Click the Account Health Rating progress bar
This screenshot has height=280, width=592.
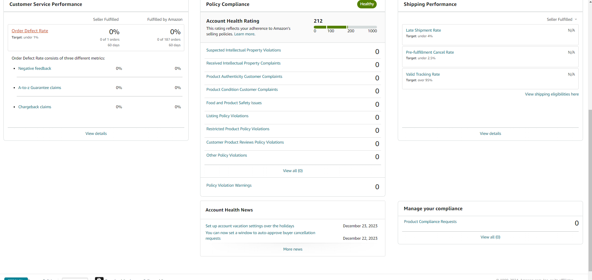(x=345, y=27)
